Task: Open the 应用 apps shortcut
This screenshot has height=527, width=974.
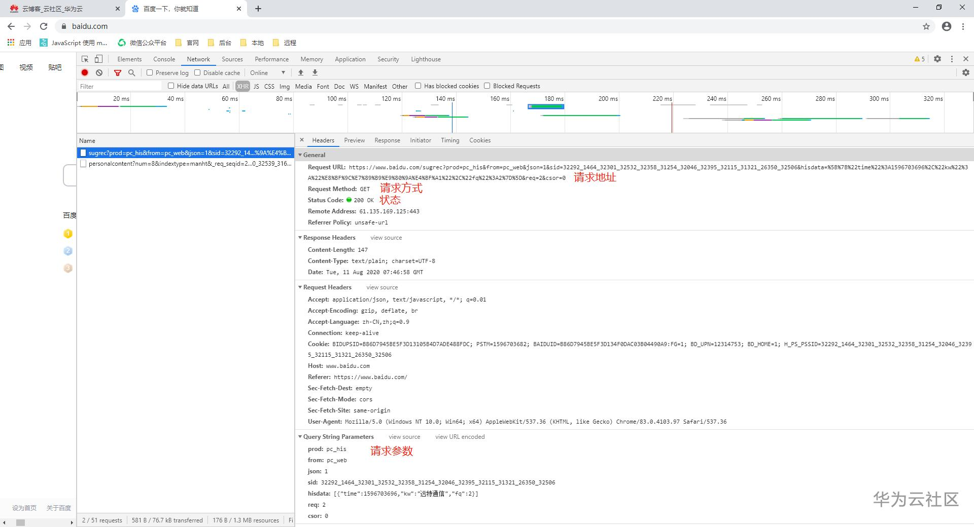Action: (x=19, y=43)
